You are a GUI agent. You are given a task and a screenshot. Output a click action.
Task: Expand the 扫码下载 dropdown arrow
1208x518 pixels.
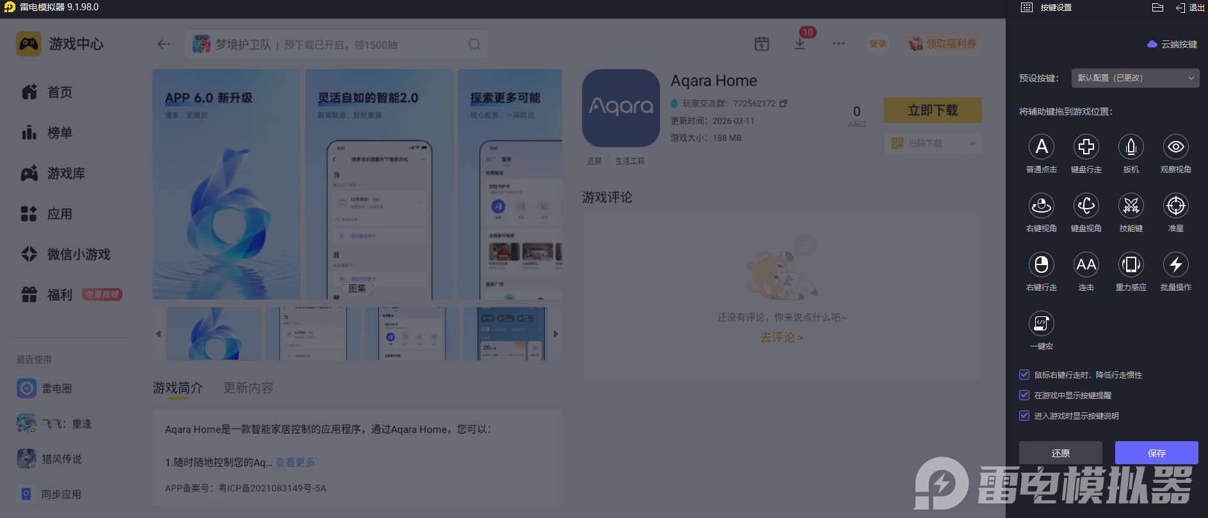pyautogui.click(x=972, y=143)
